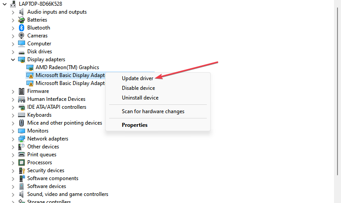The image size is (341, 203).
Task: Select the highlighted Microsoft Basic Display Adapter name
Action: (70, 75)
